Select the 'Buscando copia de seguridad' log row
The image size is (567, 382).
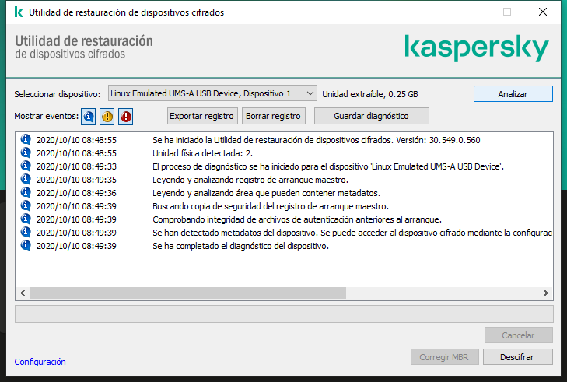click(269, 206)
